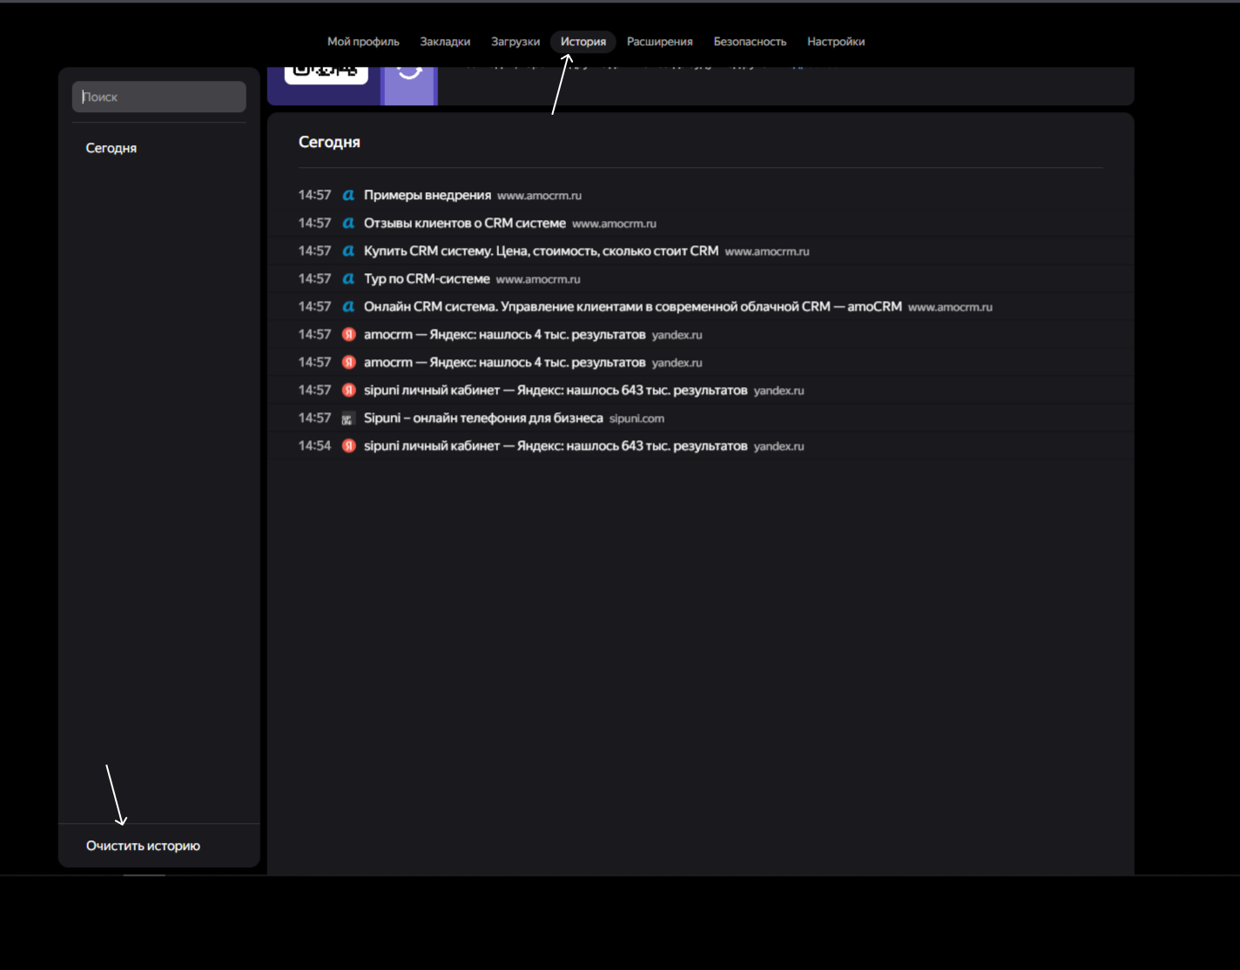
Task: Click the sipuni.com domain label
Action: click(637, 418)
